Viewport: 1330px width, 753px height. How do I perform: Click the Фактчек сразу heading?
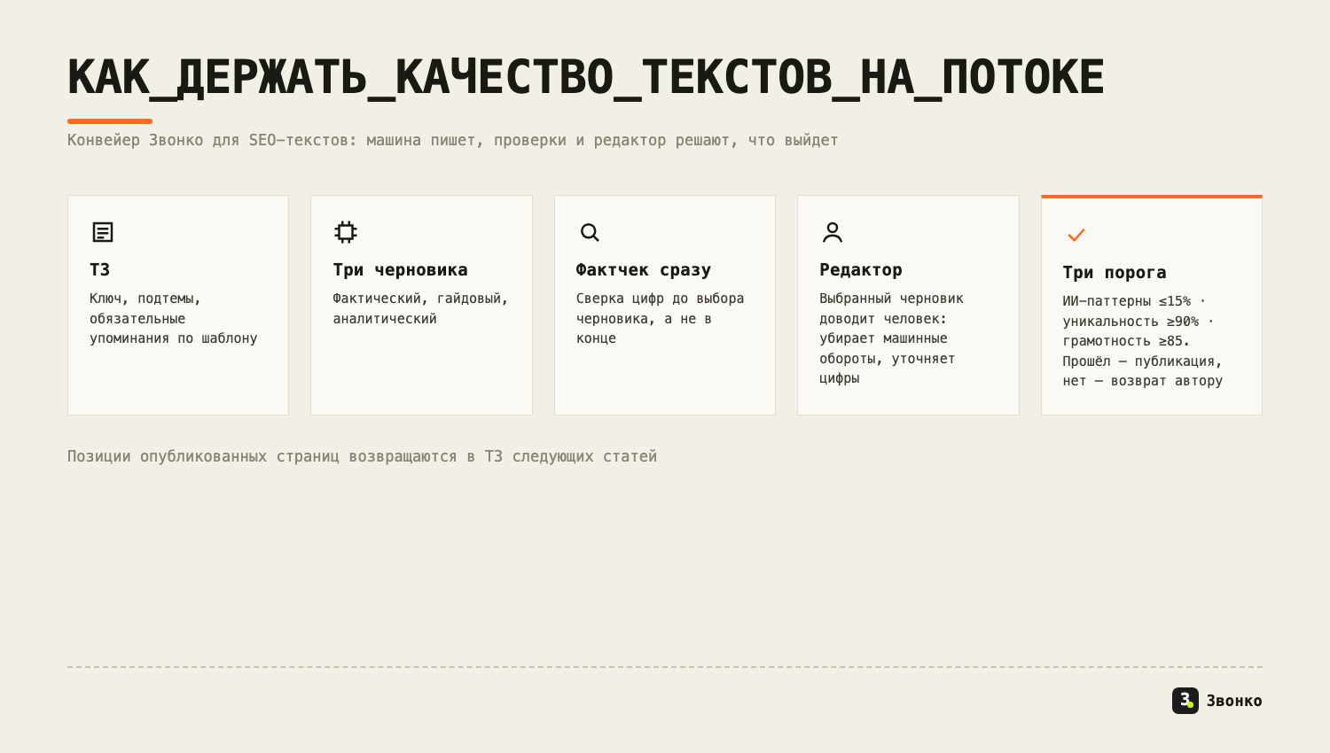(x=644, y=269)
